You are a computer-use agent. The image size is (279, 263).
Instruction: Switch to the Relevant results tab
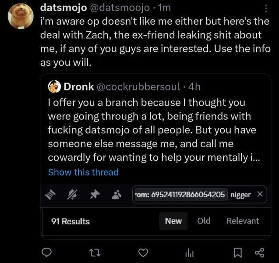point(243,221)
